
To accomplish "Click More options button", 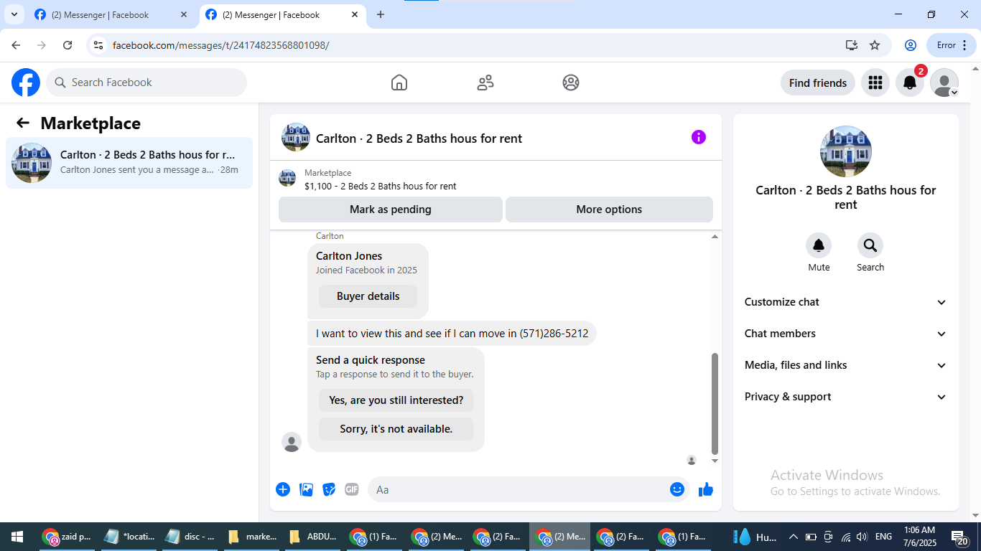I will tap(609, 209).
